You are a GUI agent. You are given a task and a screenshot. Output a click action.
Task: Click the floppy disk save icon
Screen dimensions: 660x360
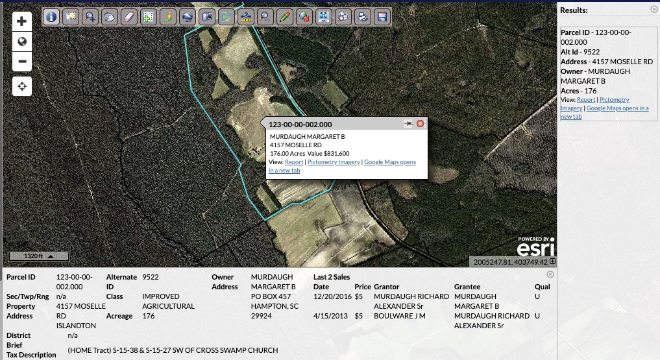[382, 18]
